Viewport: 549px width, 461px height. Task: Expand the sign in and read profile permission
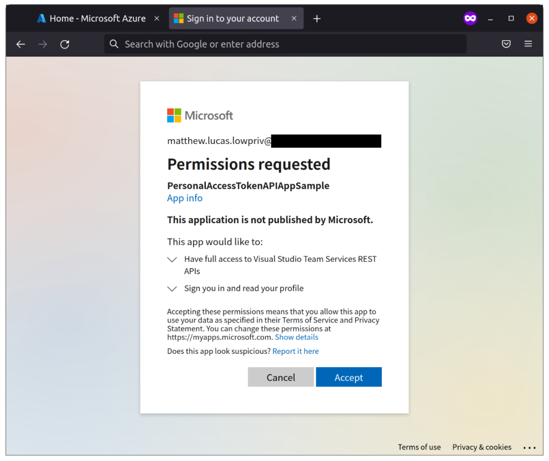click(172, 289)
